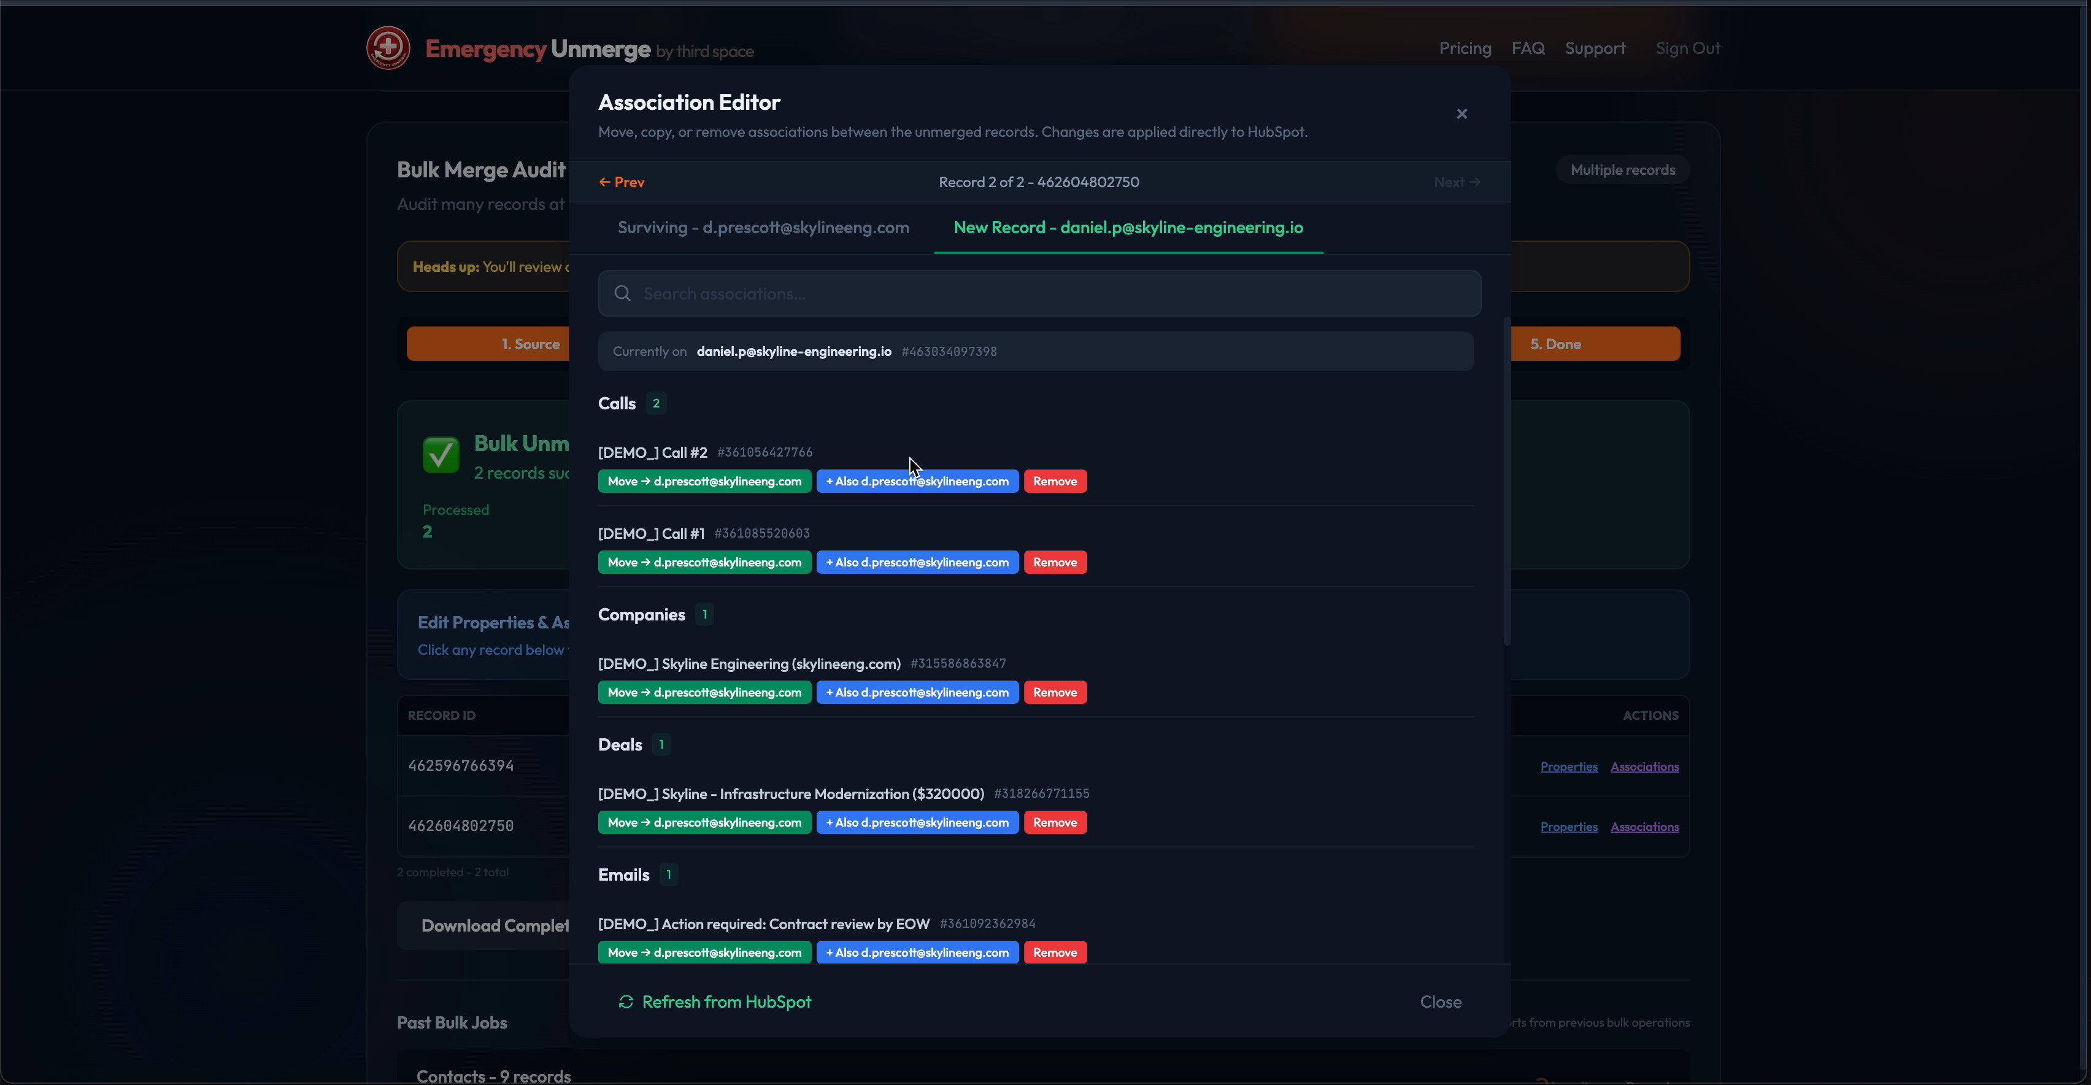
Task: Click the 'Contacts - 9 records' row
Action: (493, 1076)
